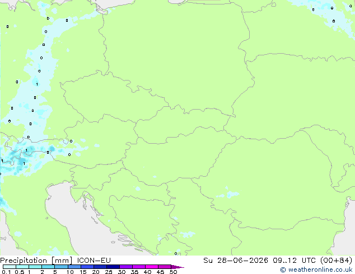This screenshot has height=274, width=355.
Task: Click the legend label '15'
Action: 83,272
